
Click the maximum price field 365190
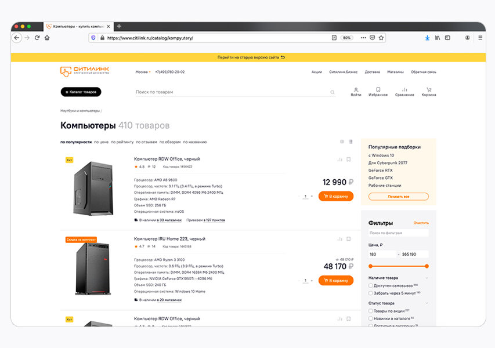tap(414, 254)
